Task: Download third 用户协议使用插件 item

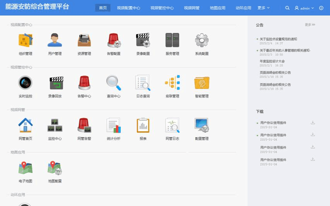Action: pos(313,147)
